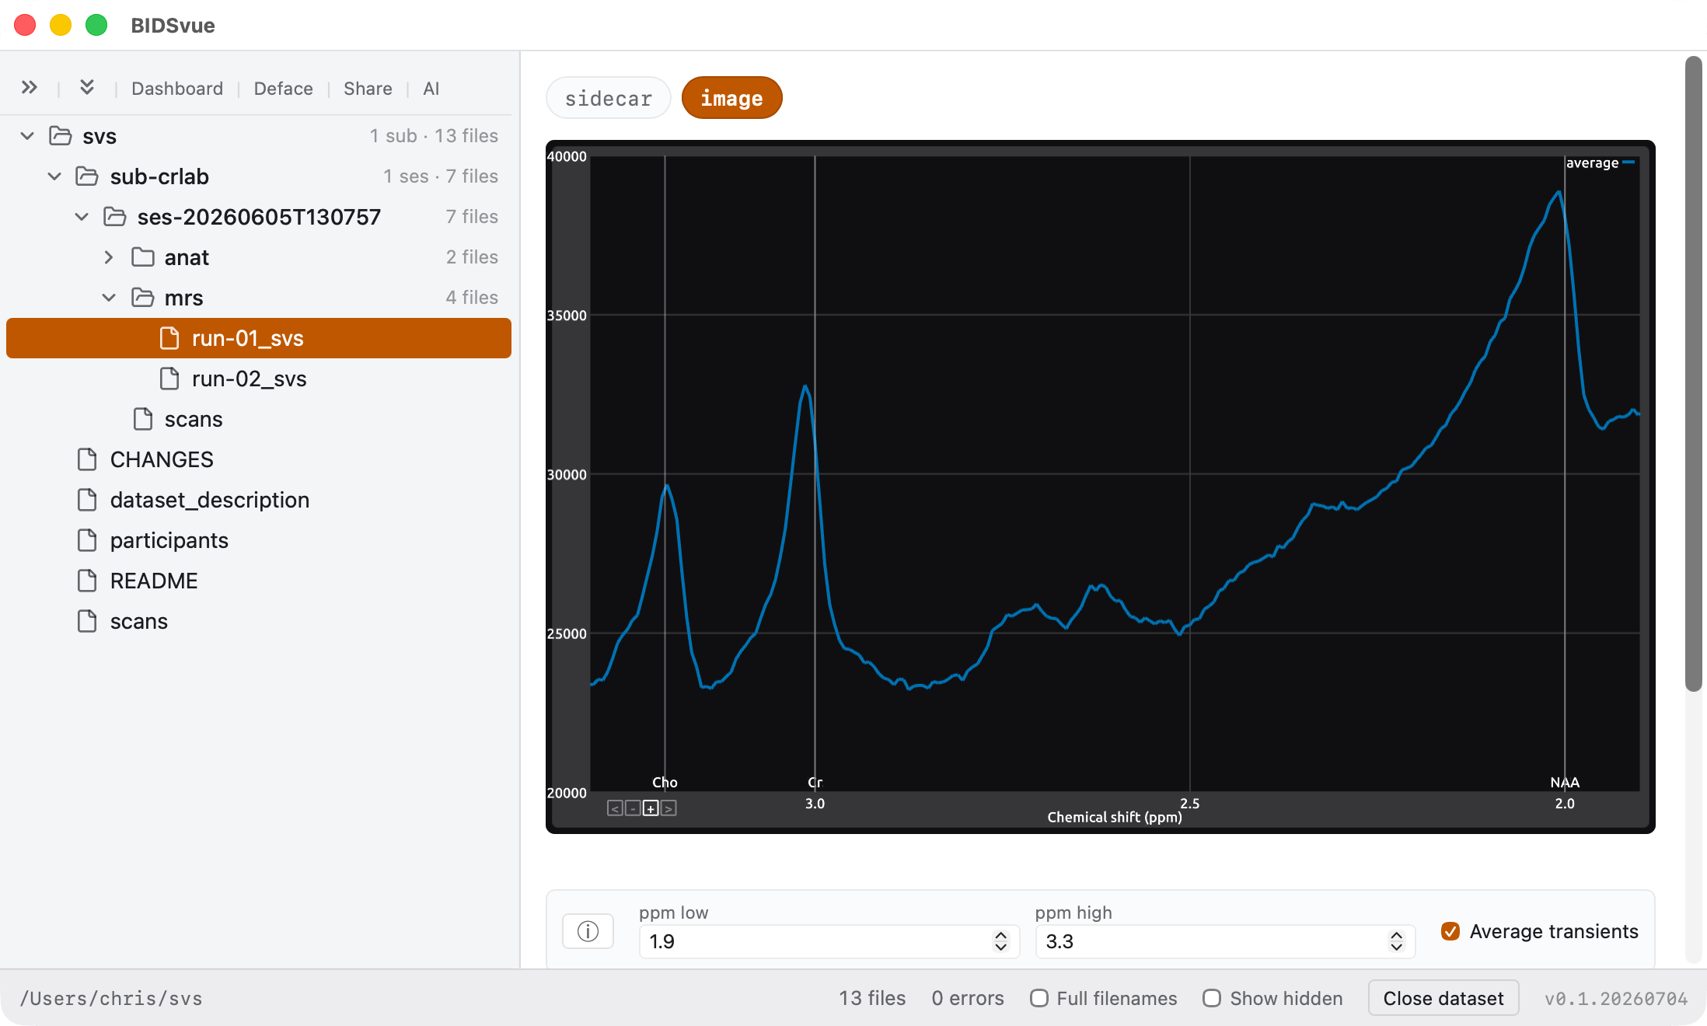Toggle Average transients checkbox
Viewport: 1707px width, 1026px height.
1450,931
